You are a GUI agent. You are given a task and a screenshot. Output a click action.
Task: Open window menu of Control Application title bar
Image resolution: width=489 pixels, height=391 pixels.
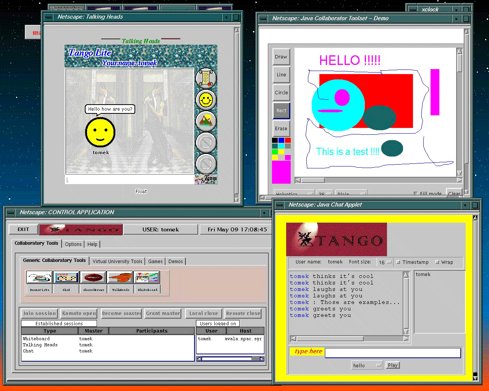tap(10, 213)
